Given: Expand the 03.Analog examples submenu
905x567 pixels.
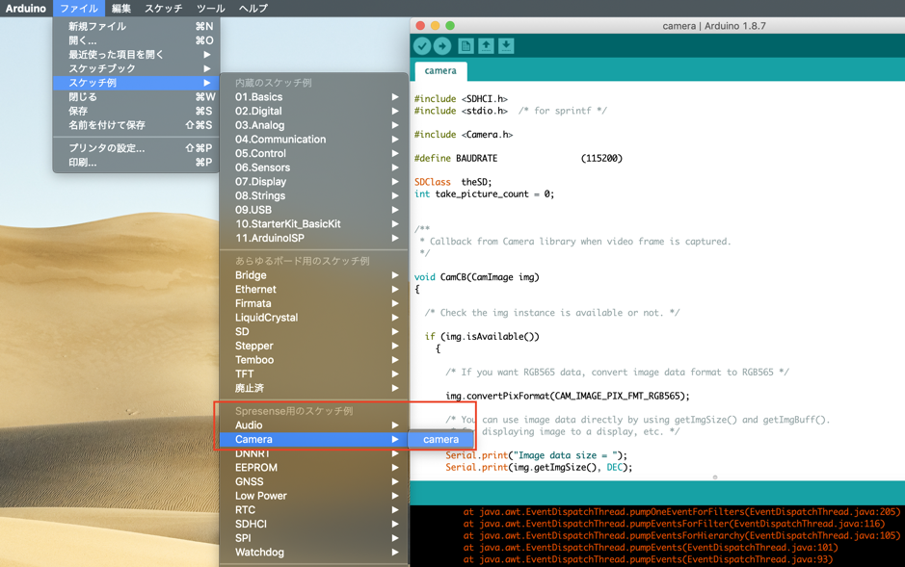Looking at the screenshot, I should [314, 125].
